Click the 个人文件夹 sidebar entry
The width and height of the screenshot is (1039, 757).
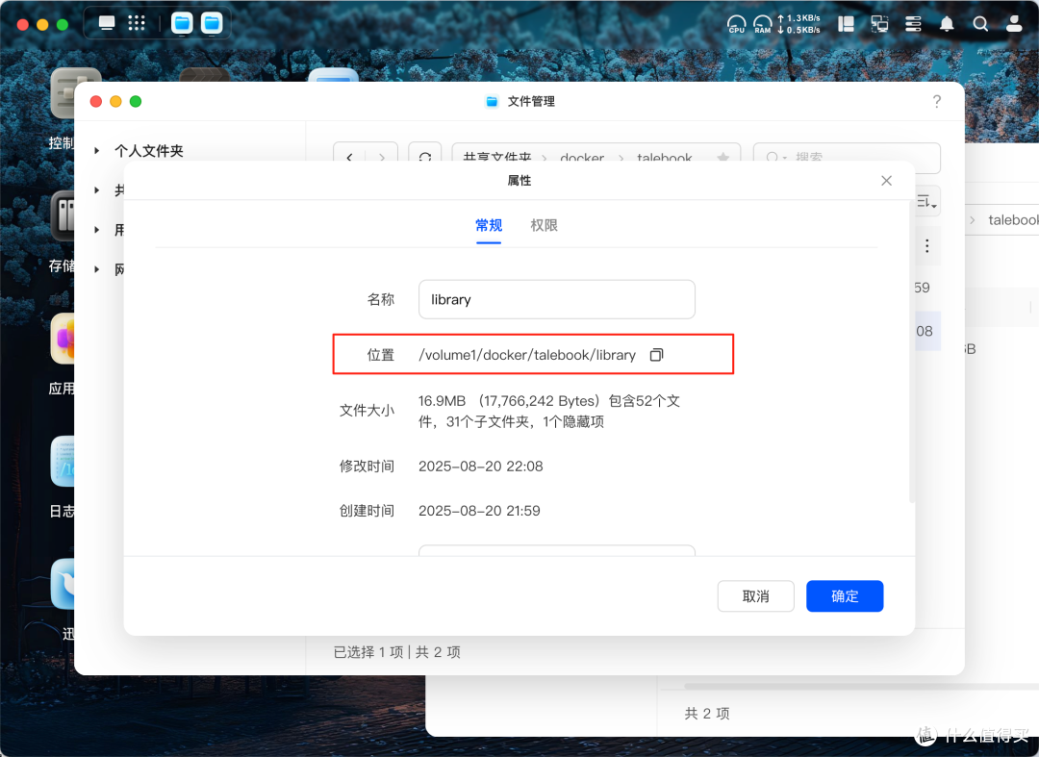tap(148, 151)
